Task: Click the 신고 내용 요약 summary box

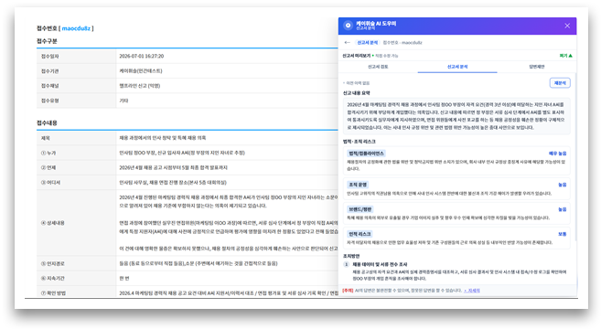Action: pyautogui.click(x=456, y=116)
